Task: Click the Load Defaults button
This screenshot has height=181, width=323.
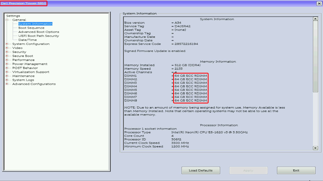Action: point(201,171)
